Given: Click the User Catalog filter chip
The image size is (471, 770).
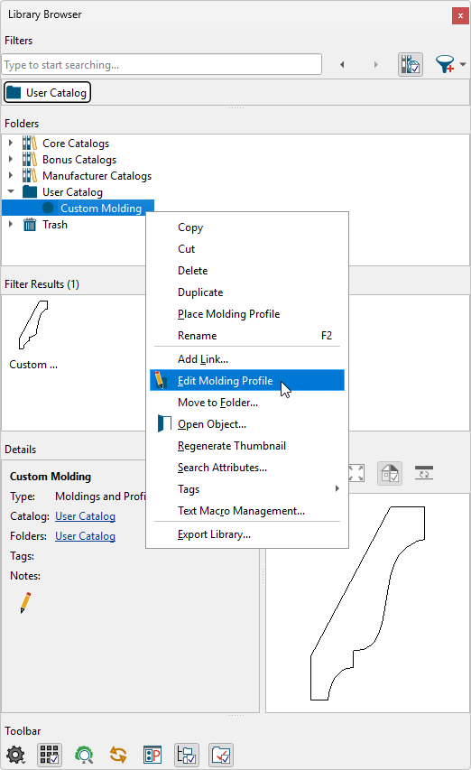Looking at the screenshot, I should coord(47,92).
